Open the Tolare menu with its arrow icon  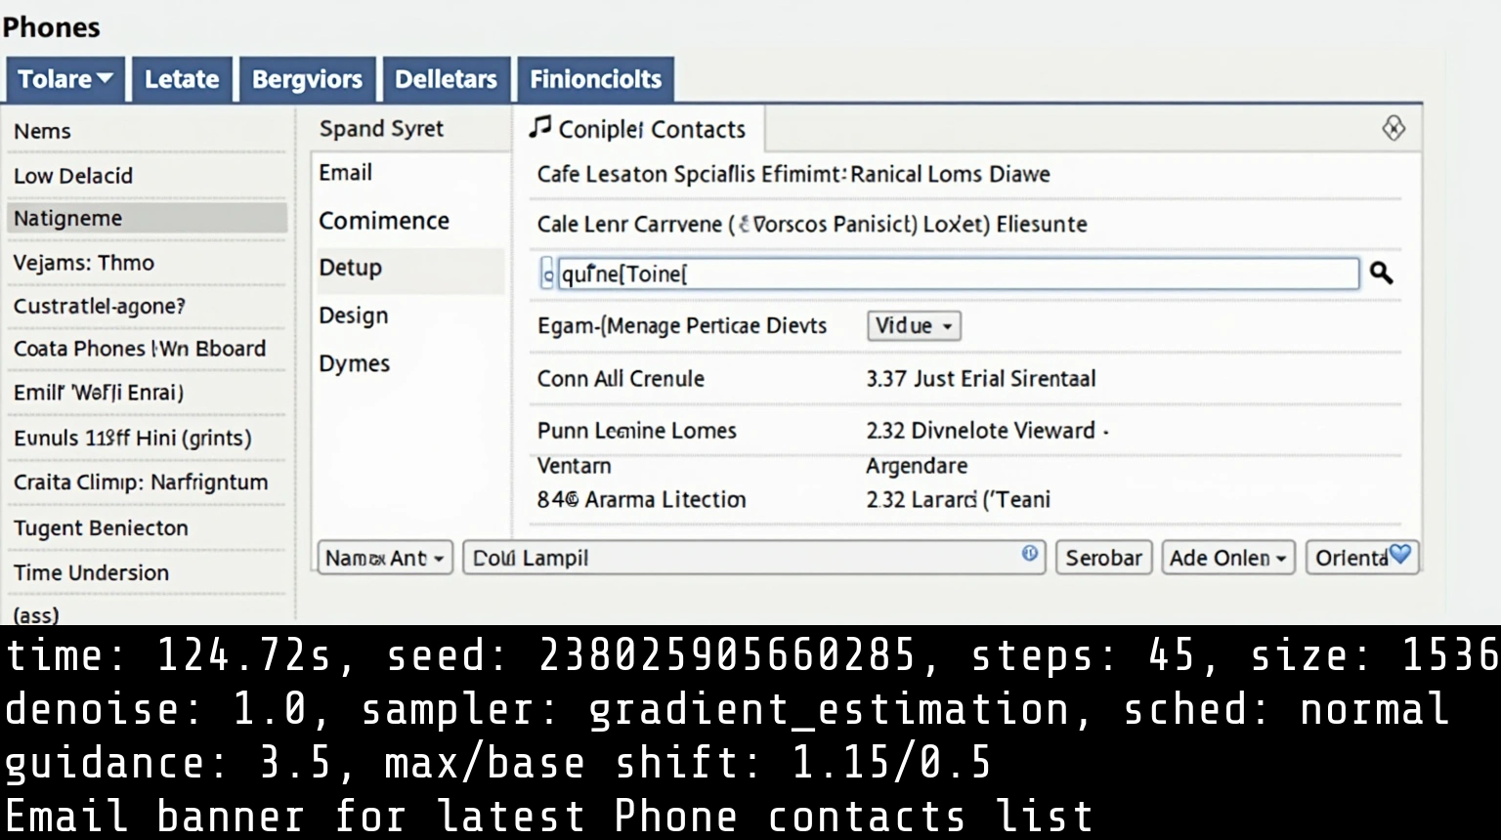pos(105,79)
